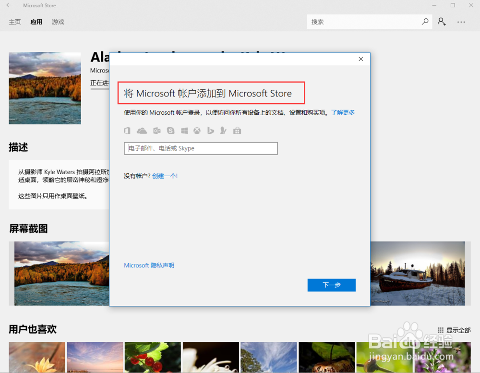Screen dimensions: 480x373
Task: Click the Microsoft Store bag icon
Action: [x=237, y=130]
